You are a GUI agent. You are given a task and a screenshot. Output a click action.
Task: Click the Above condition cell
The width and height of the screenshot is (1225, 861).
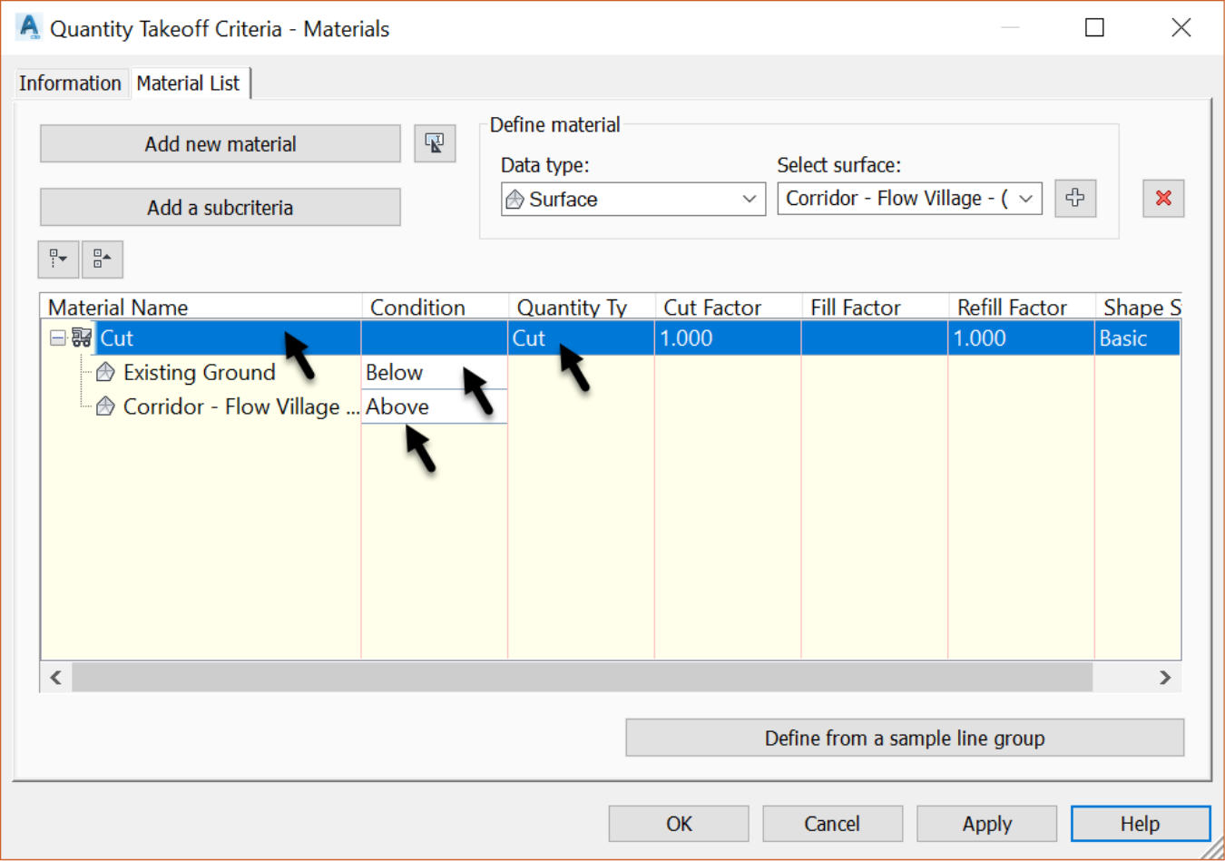pyautogui.click(x=434, y=406)
